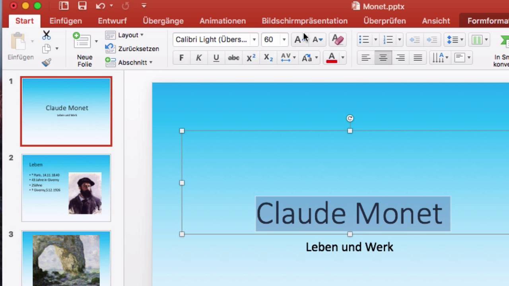The width and height of the screenshot is (509, 286).
Task: Click the bullet list icon
Action: coord(364,39)
